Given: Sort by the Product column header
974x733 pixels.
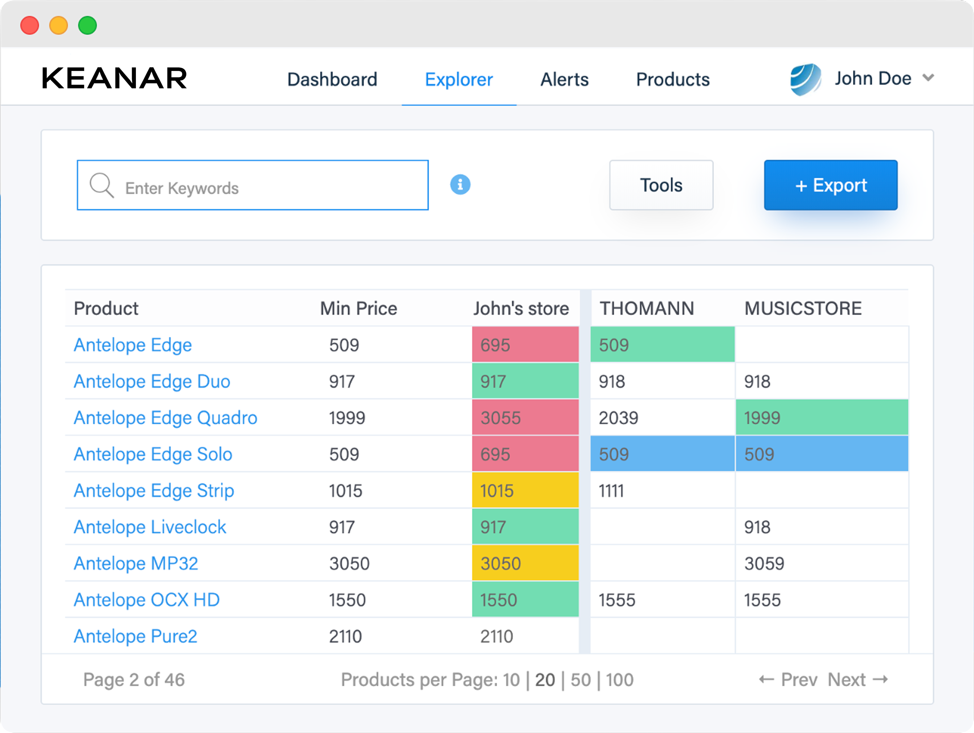Looking at the screenshot, I should (x=106, y=308).
